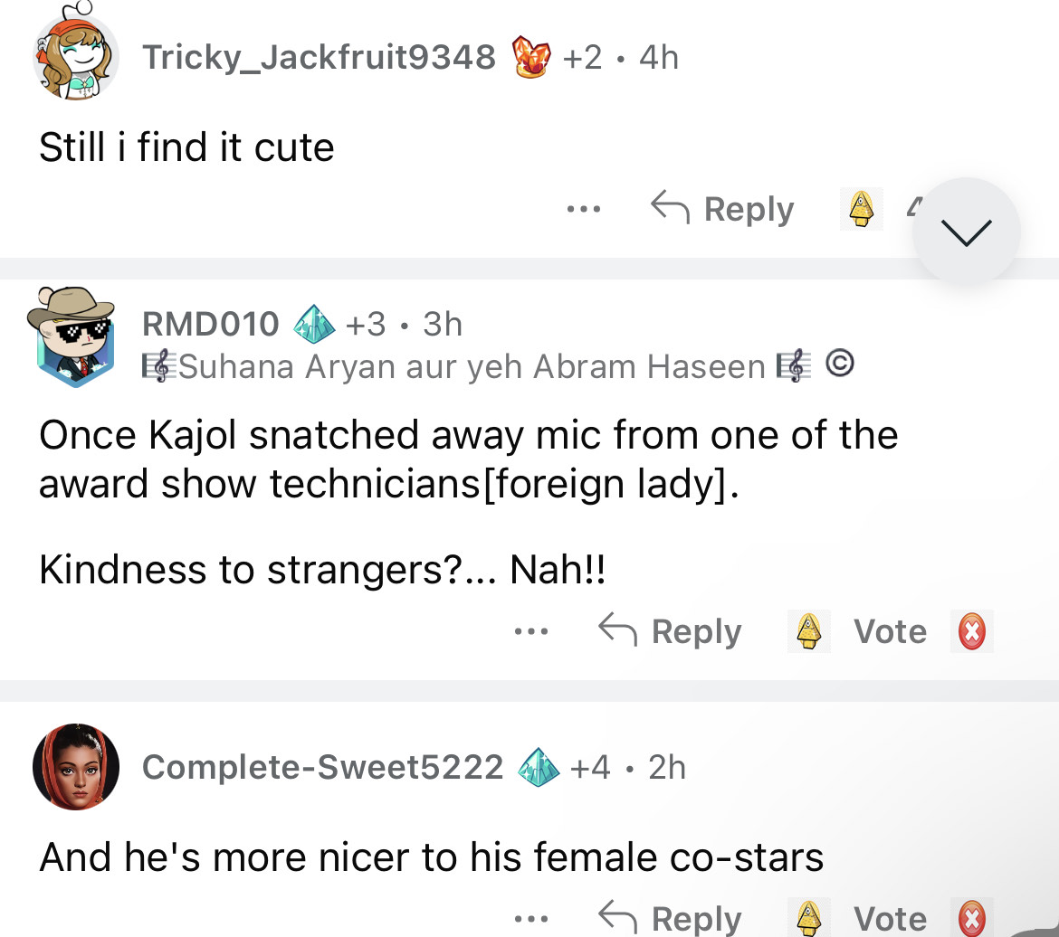Downvote Complete-Sweet5222's comment

point(971,917)
